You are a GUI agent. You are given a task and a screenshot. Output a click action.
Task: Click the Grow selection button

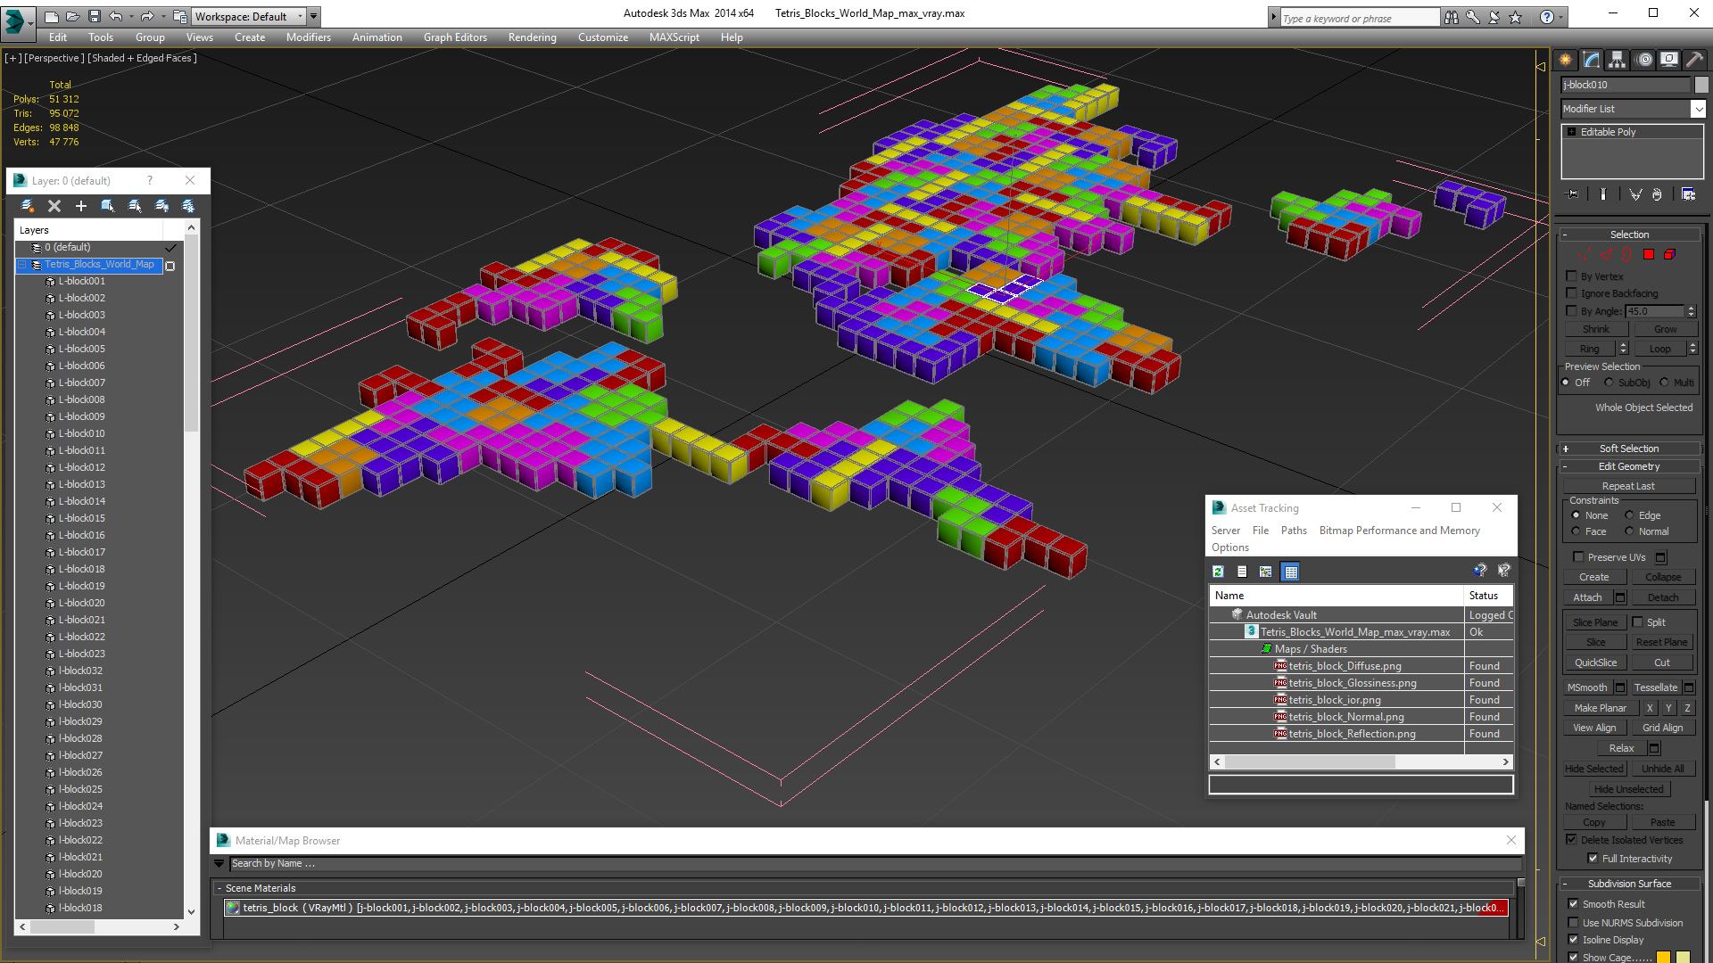tap(1665, 329)
